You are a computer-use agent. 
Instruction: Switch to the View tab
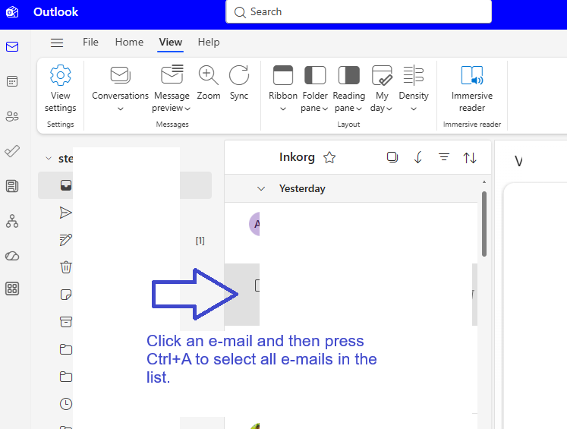170,43
